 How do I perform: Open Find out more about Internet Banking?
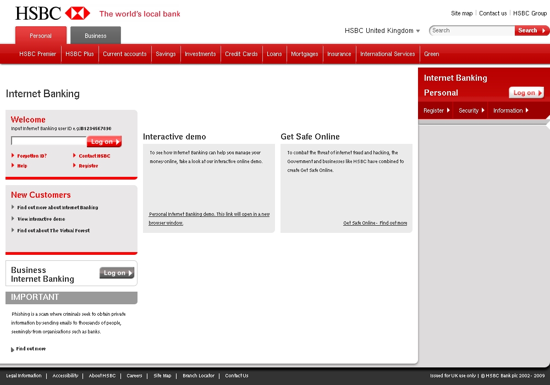click(x=58, y=208)
